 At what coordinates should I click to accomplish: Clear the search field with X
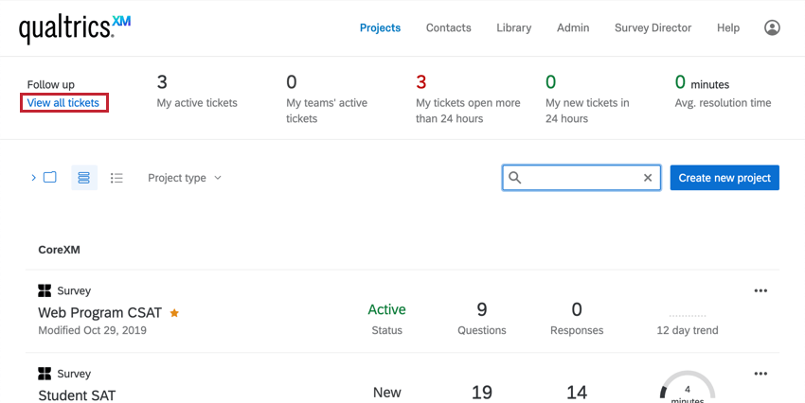coord(648,178)
